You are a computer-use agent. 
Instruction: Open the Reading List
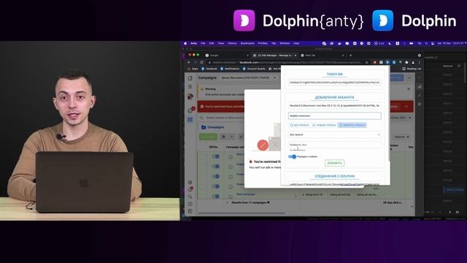412,69
